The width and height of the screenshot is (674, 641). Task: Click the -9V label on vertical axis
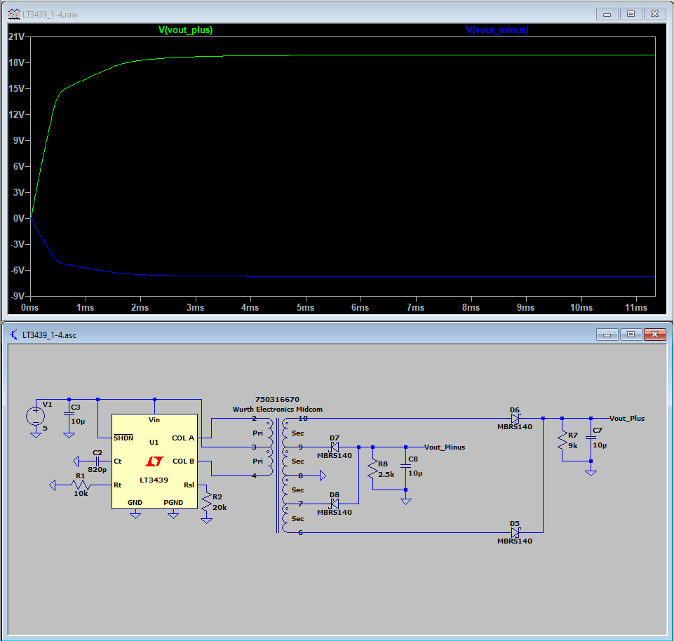18,296
